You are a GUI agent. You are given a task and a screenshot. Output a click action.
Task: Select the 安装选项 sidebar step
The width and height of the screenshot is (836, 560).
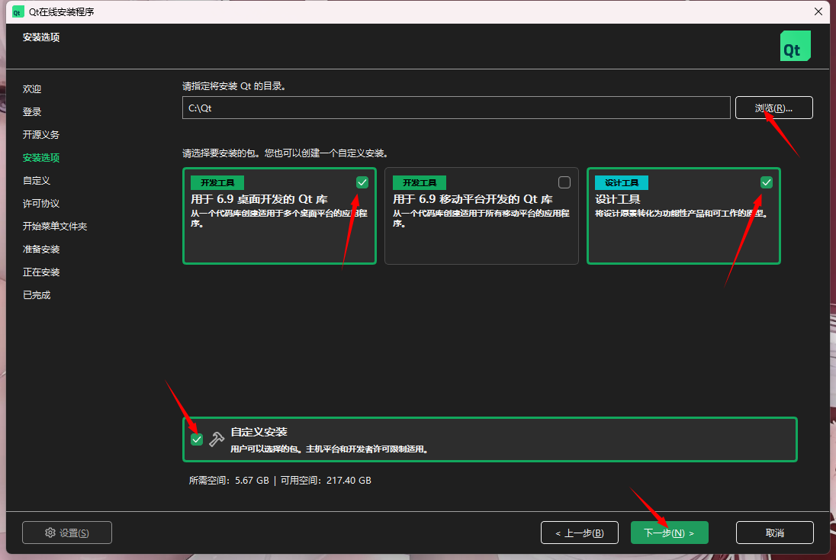(41, 158)
